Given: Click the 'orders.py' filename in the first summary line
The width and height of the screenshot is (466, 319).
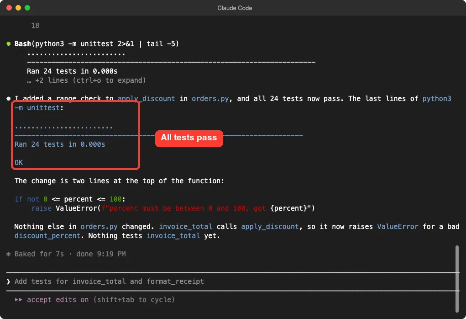Looking at the screenshot, I should (210, 99).
